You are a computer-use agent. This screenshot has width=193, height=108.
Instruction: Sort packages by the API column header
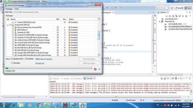click(58, 19)
